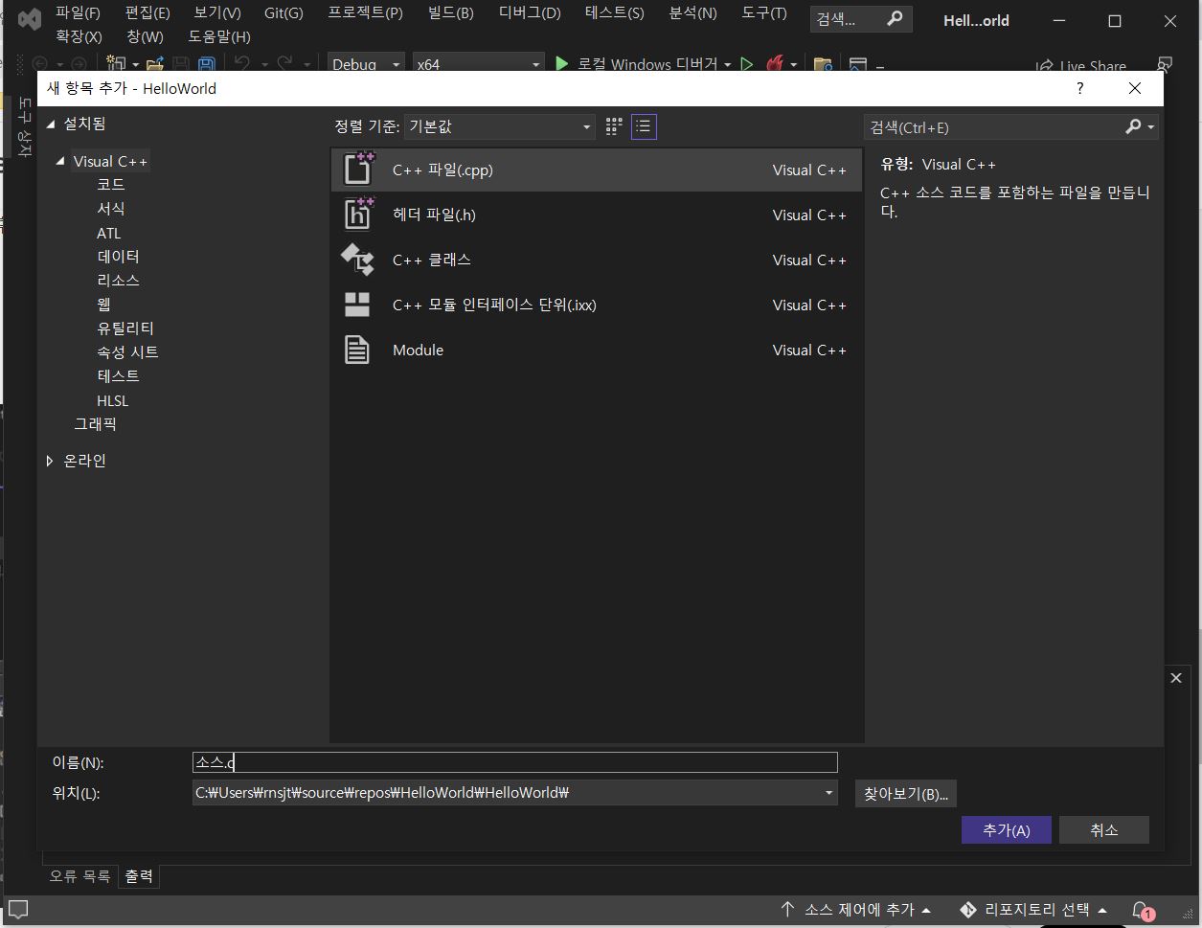Image resolution: width=1202 pixels, height=928 pixels.
Task: Switch to small icons list view
Action: click(x=644, y=126)
